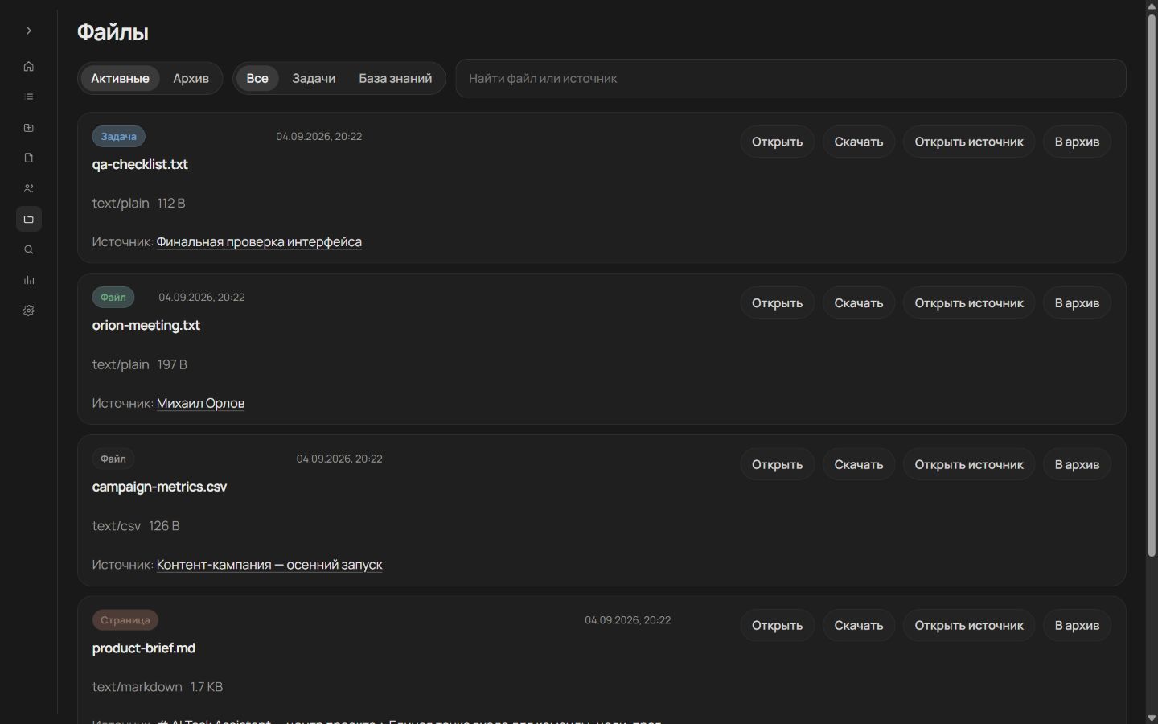Click the add-folder plus icon in sidebar

tap(29, 128)
